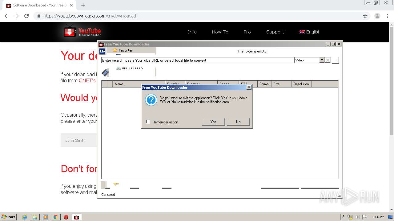Go back in Chrome browser
This screenshot has height=221, width=394.
(7, 16)
